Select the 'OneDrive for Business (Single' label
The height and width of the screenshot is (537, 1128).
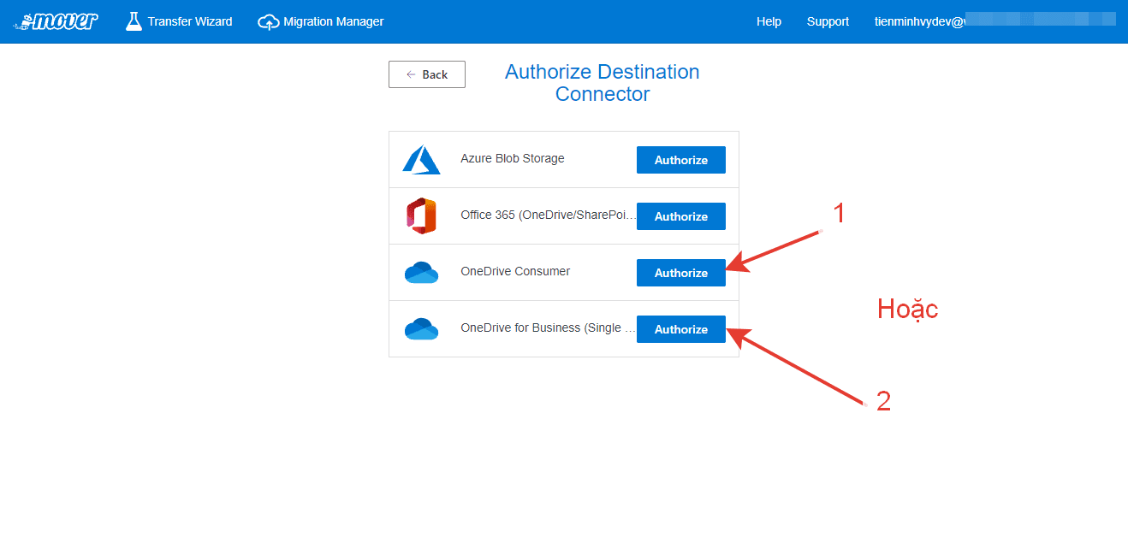click(x=549, y=328)
